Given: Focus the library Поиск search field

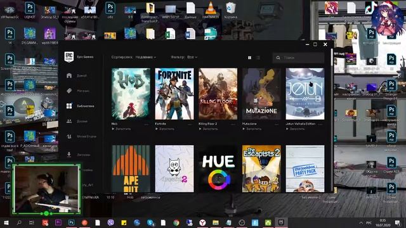Looking at the screenshot, I should click(x=298, y=58).
